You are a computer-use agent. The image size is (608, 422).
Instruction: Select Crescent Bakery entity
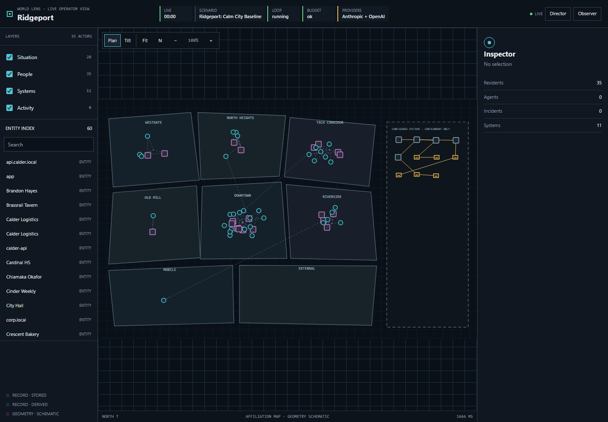click(49, 334)
